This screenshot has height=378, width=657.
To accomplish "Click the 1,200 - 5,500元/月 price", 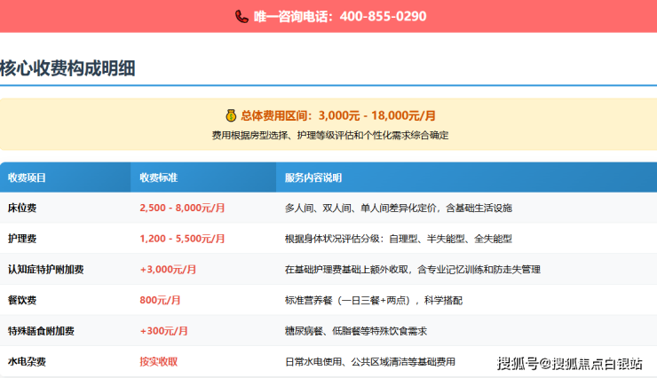I will (x=182, y=239).
